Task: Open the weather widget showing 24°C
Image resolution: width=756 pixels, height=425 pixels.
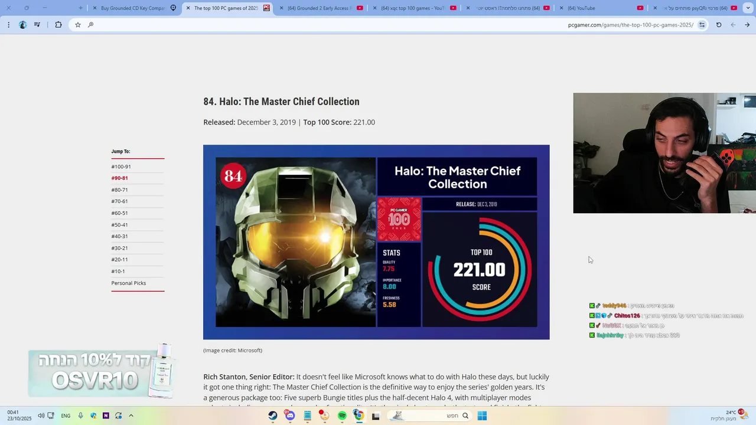Action: 729,415
